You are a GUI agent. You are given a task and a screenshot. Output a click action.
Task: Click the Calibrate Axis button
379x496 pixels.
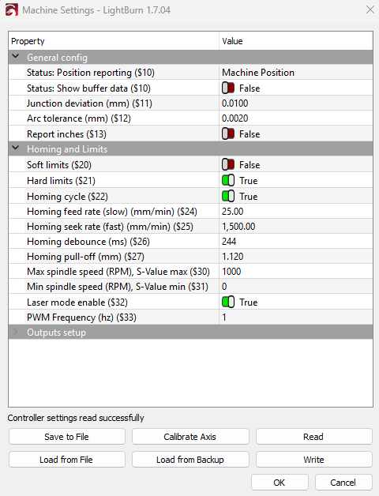click(x=190, y=437)
